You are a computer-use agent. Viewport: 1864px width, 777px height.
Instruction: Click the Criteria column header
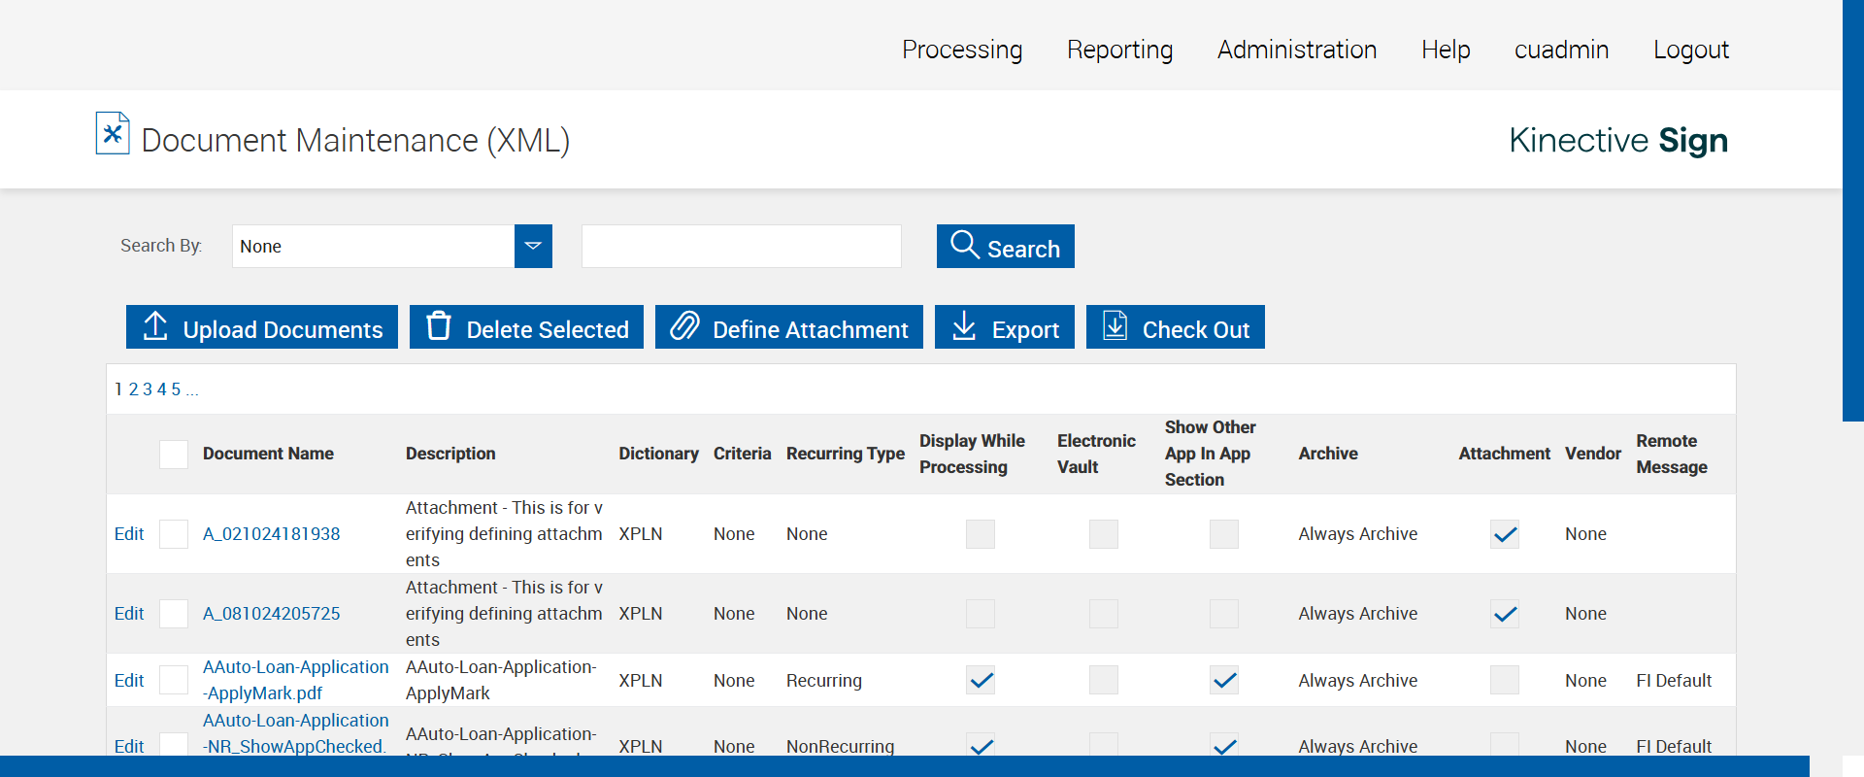tap(743, 454)
